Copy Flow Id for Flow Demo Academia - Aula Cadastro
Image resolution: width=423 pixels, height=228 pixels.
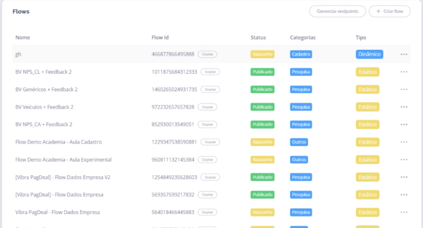tap(210, 142)
